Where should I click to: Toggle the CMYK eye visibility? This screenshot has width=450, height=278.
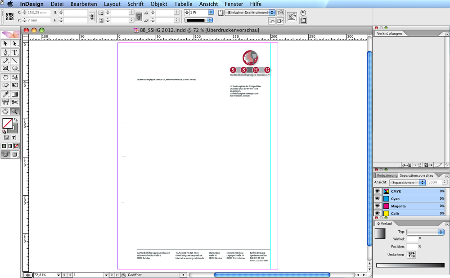(378, 192)
